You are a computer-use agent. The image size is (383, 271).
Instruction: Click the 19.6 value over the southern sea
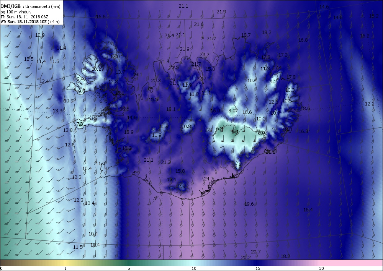point(249,204)
